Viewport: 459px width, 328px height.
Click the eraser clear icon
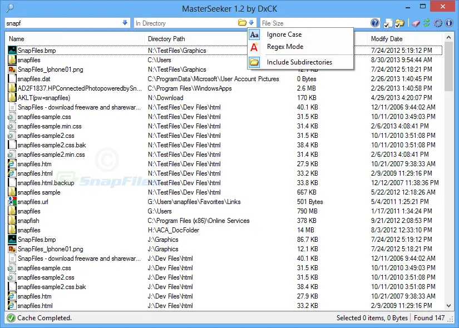(415, 23)
